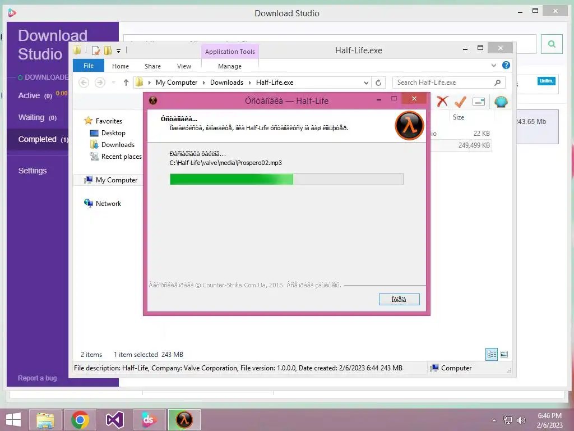This screenshot has height=431, width=574.
Task: Select Network in the navigation pane
Action: tap(108, 203)
